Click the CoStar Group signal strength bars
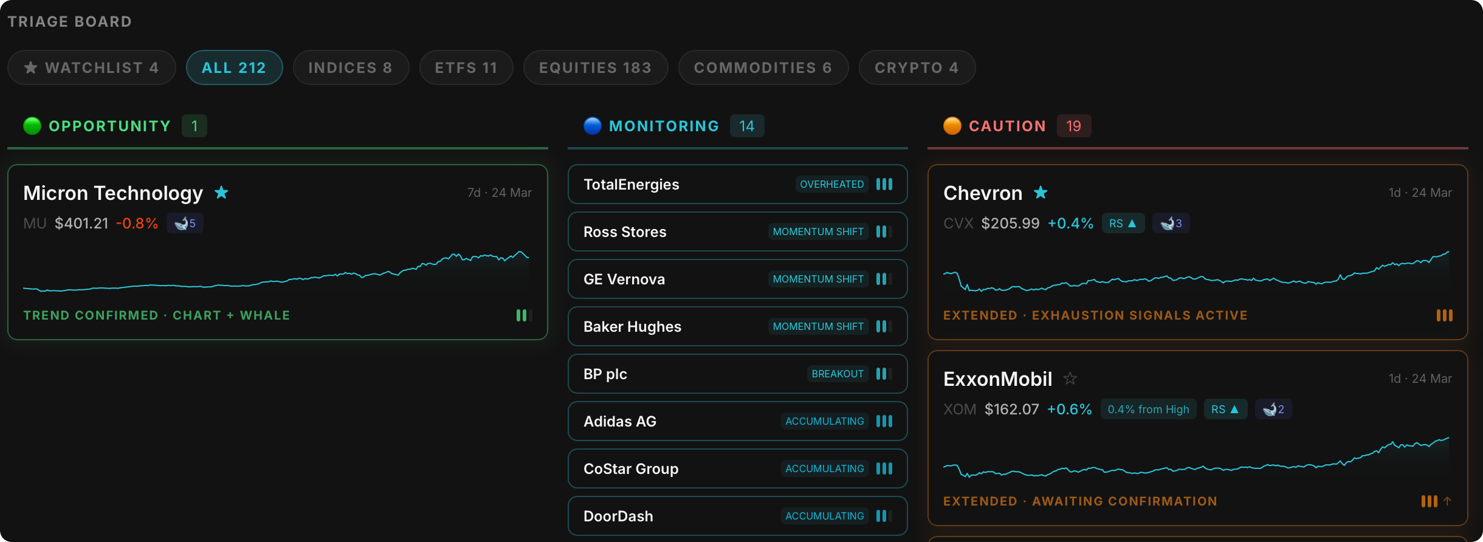Image resolution: width=1483 pixels, height=542 pixels. click(x=884, y=468)
